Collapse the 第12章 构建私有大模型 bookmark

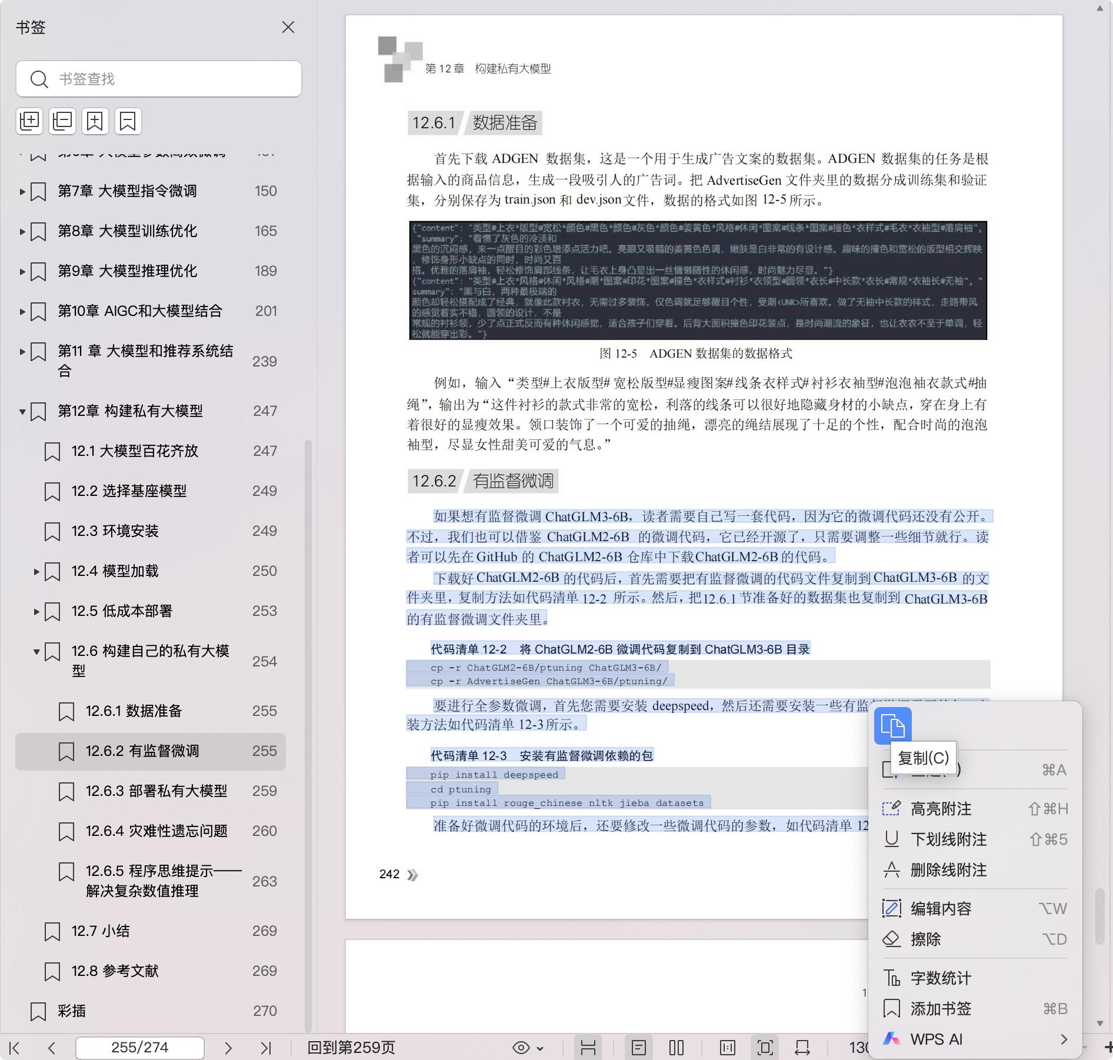[x=22, y=411]
